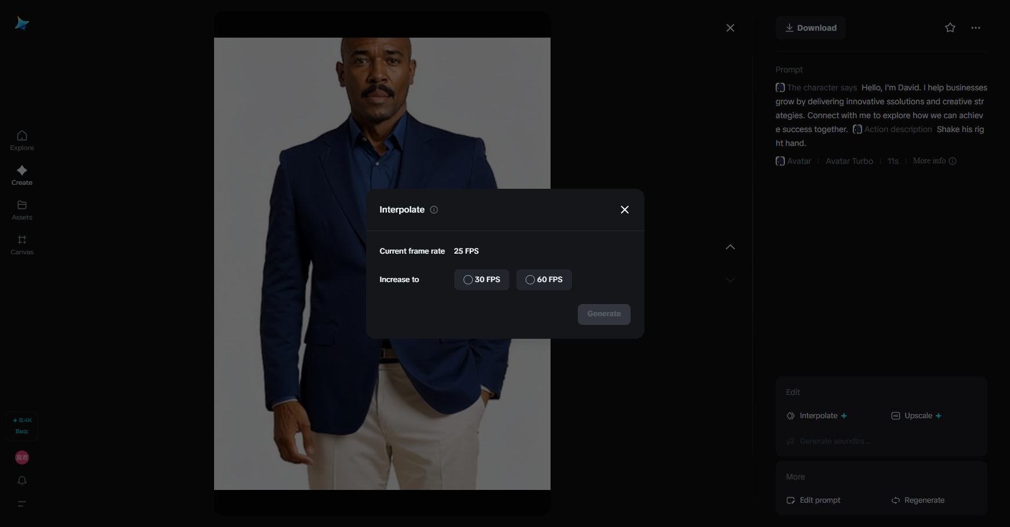Choose Upscale in Edit panel
1010x527 pixels.
[x=917, y=416]
